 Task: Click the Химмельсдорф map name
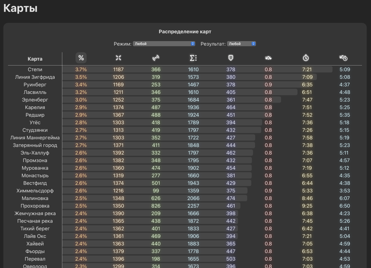click(x=35, y=191)
